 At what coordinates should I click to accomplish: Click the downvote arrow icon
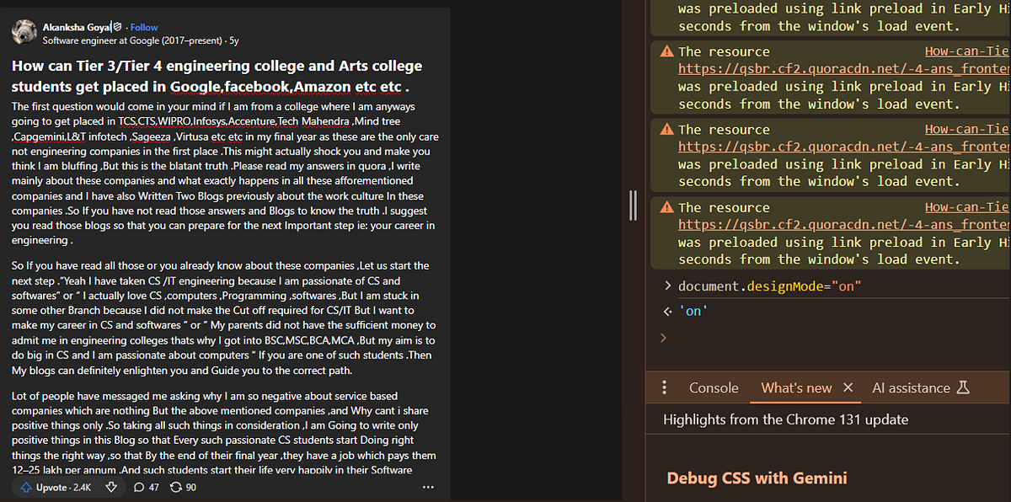(x=110, y=487)
